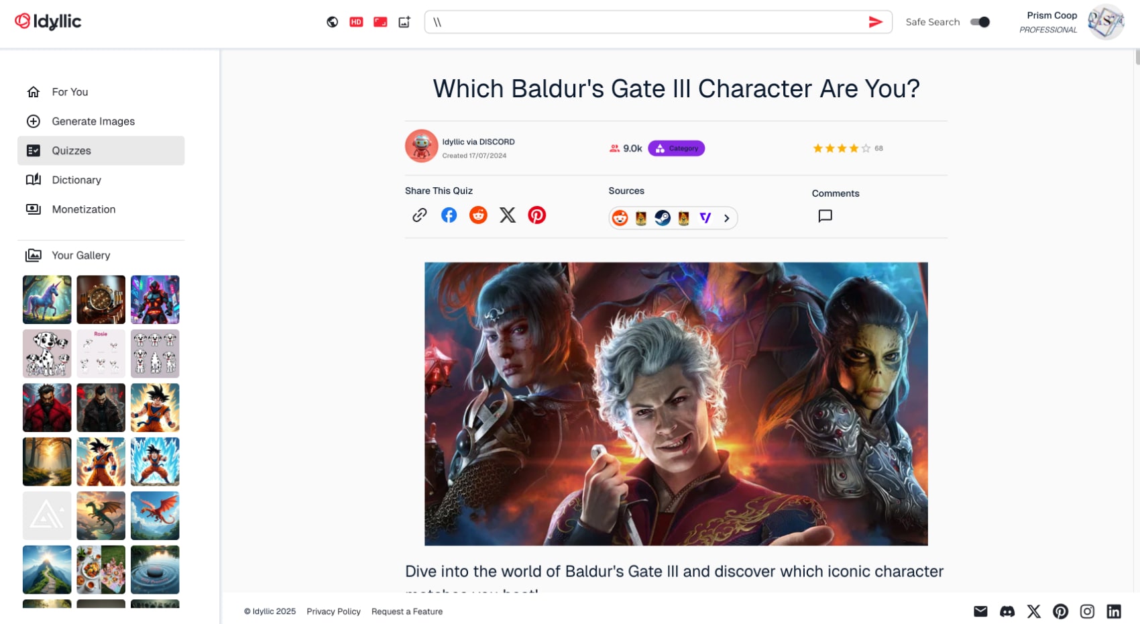The width and height of the screenshot is (1140, 624).
Task: Copy quiz link with chain icon
Action: (x=420, y=215)
